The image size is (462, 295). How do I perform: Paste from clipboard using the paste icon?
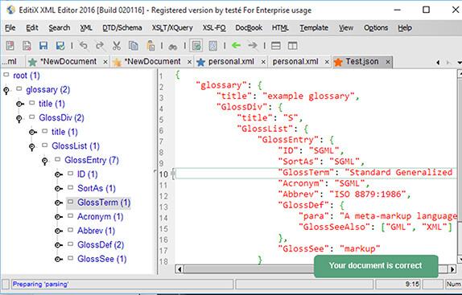pyautogui.click(x=151, y=46)
